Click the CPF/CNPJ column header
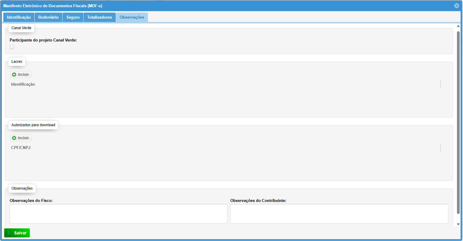Viewport: 463px width, 241px height. click(x=21, y=148)
